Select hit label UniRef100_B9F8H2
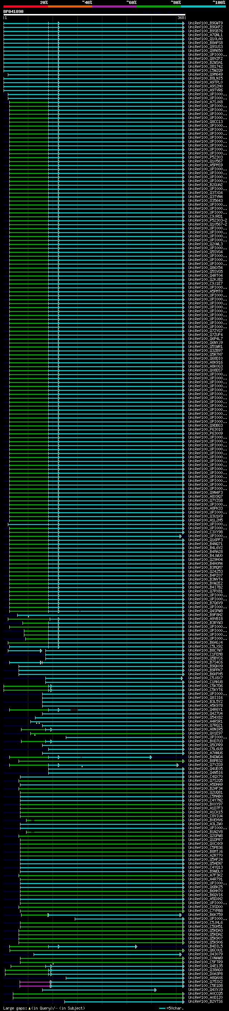229x1011 pixels. (205, 615)
